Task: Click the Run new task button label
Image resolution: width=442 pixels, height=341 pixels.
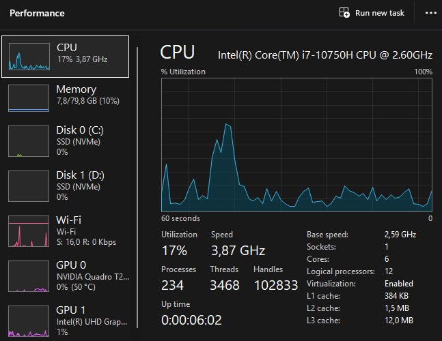Action: point(380,13)
